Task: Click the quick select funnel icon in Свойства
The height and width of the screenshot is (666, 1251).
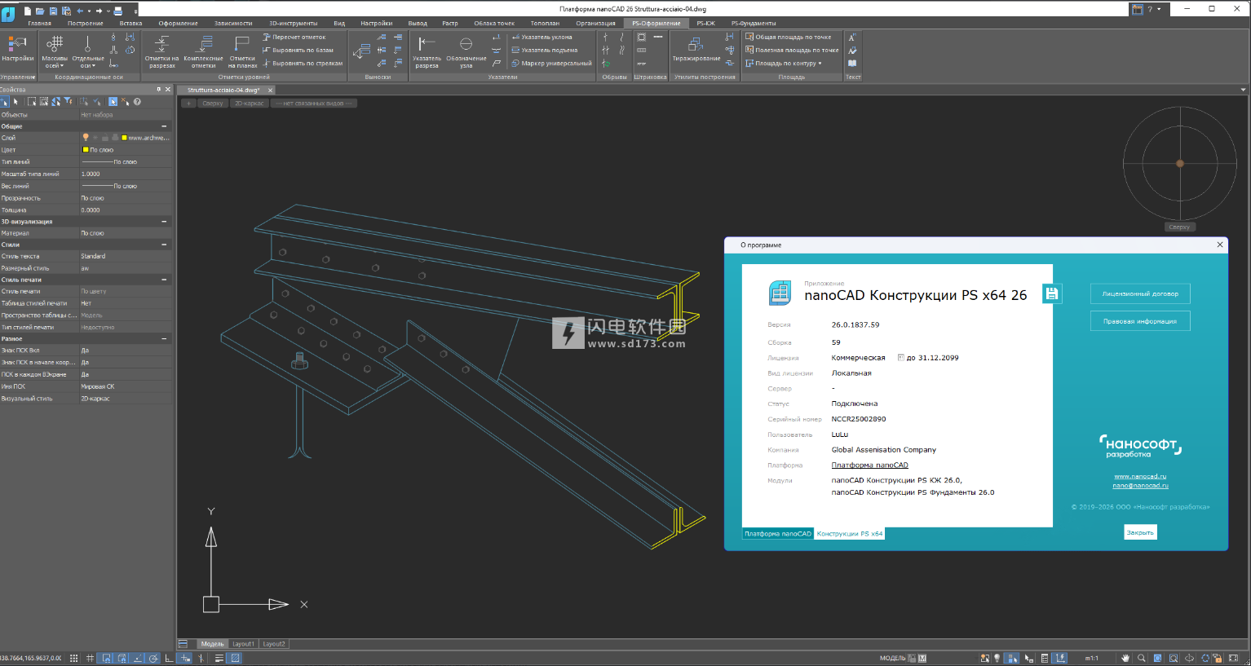Action: click(x=68, y=102)
